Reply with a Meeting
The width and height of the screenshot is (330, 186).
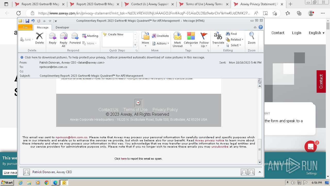(x=90, y=36)
